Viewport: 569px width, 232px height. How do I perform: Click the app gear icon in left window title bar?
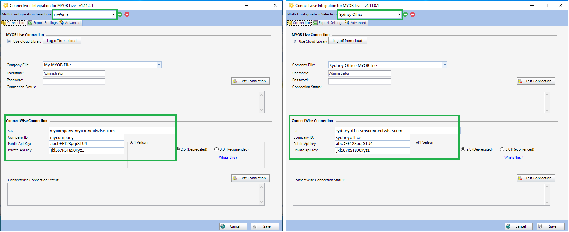(x=6, y=5)
